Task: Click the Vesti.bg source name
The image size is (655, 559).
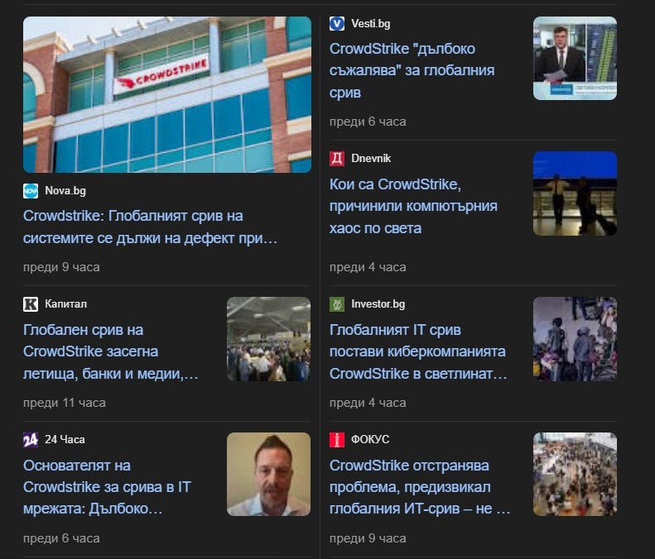Action: point(370,24)
